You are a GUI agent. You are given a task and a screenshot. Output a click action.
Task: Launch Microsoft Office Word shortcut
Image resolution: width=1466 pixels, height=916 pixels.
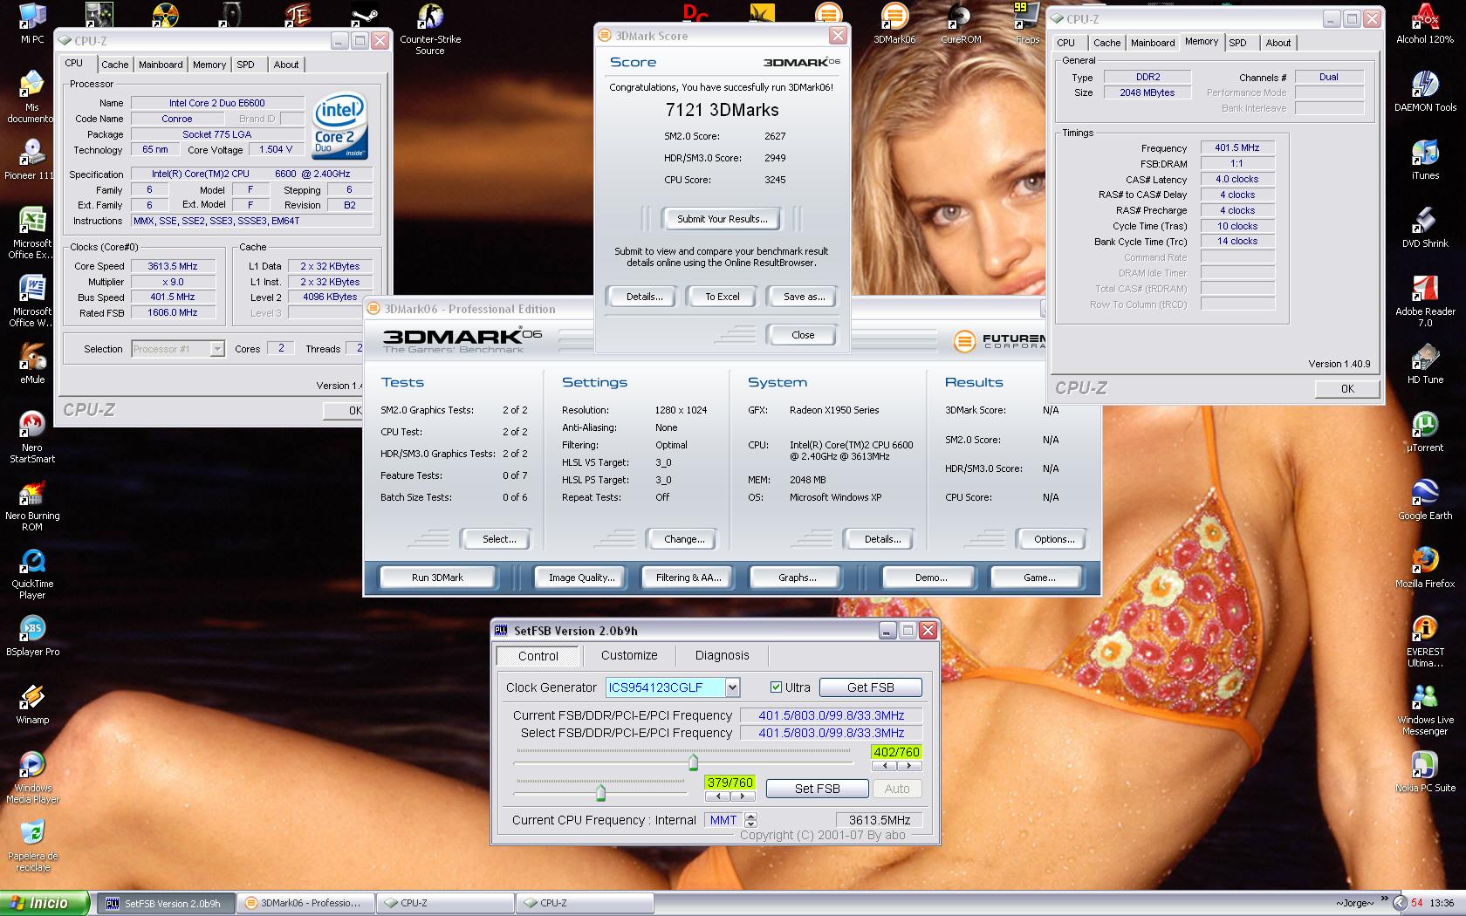click(32, 301)
